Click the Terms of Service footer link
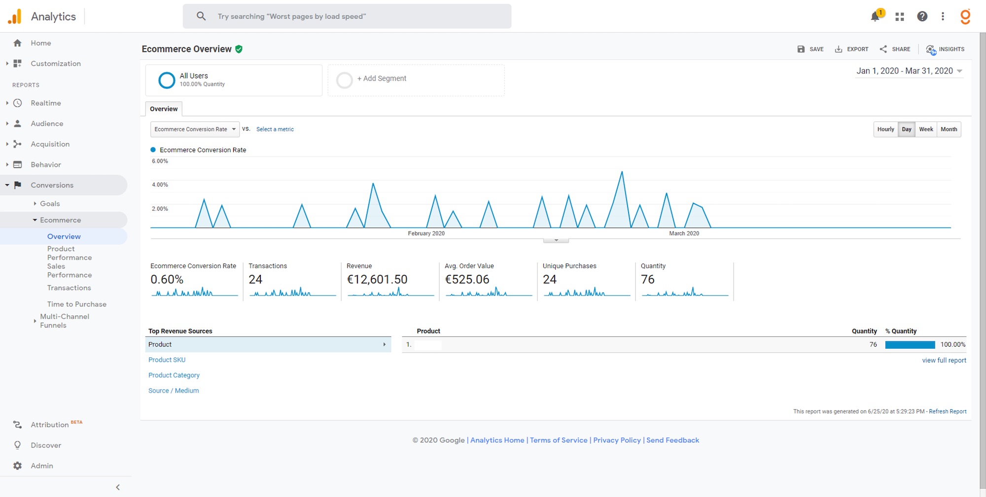The width and height of the screenshot is (986, 497). (x=559, y=440)
